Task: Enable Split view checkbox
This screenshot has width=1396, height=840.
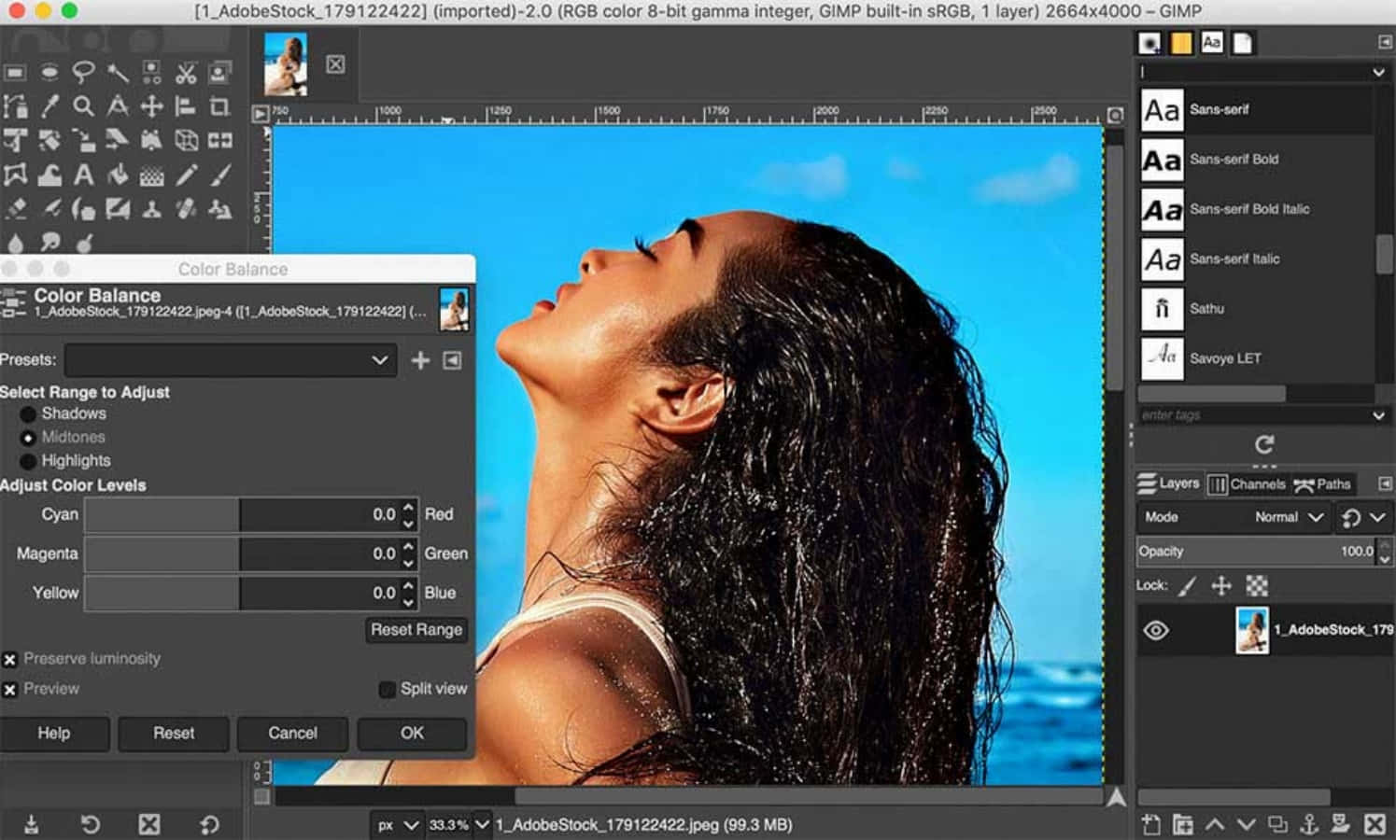Action: coord(387,689)
